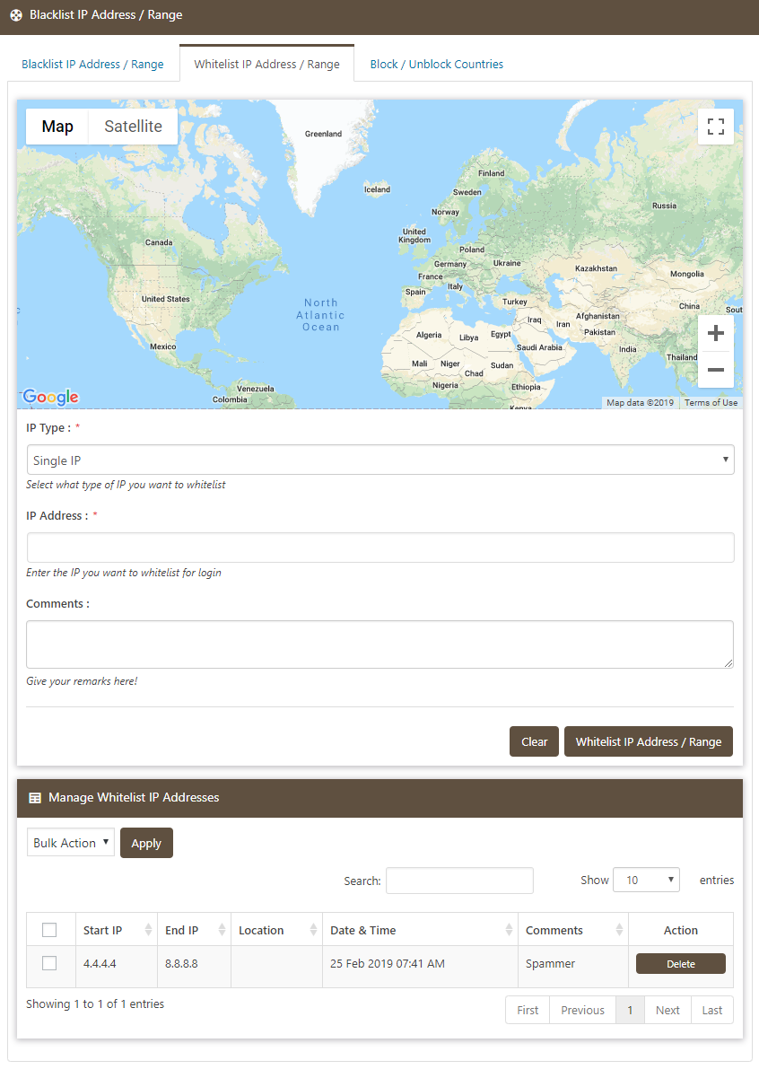This screenshot has width=759, height=1078.
Task: Zoom out on the map
Action: click(716, 370)
